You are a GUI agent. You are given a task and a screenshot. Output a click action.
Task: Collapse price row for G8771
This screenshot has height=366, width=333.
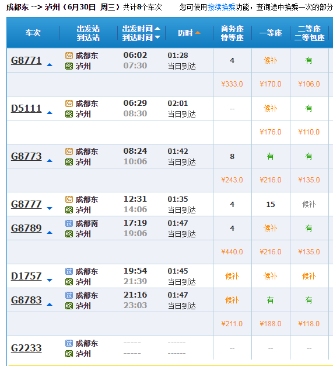pos(50,65)
